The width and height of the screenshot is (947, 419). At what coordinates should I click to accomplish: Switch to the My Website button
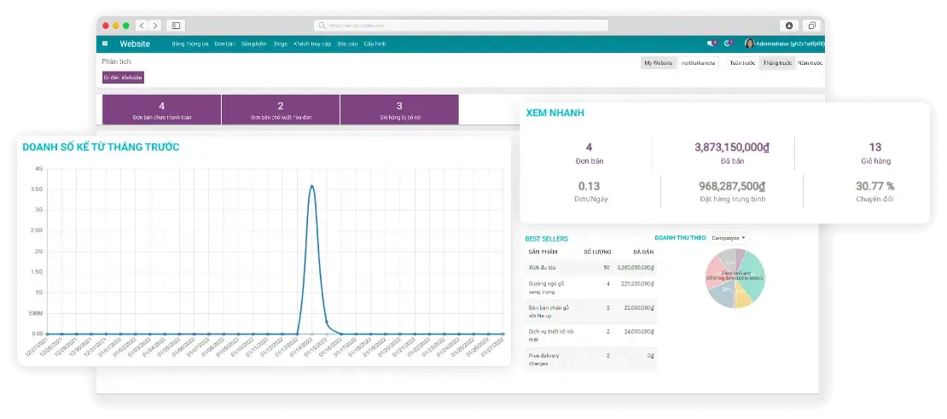click(658, 63)
